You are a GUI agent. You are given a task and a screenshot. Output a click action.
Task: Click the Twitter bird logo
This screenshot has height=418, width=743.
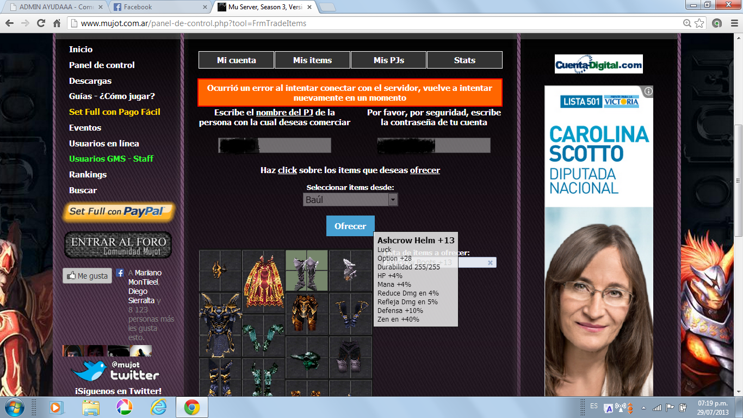88,371
